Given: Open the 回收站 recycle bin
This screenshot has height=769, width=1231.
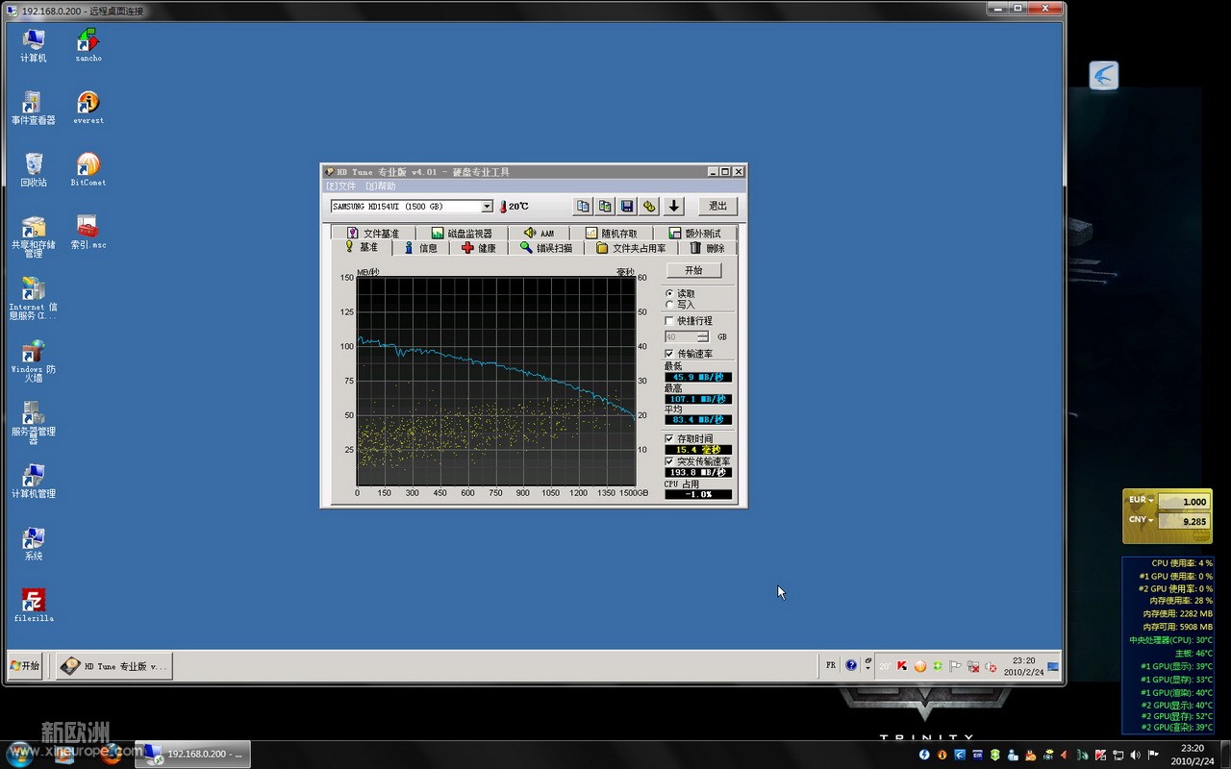Looking at the screenshot, I should click(x=34, y=169).
